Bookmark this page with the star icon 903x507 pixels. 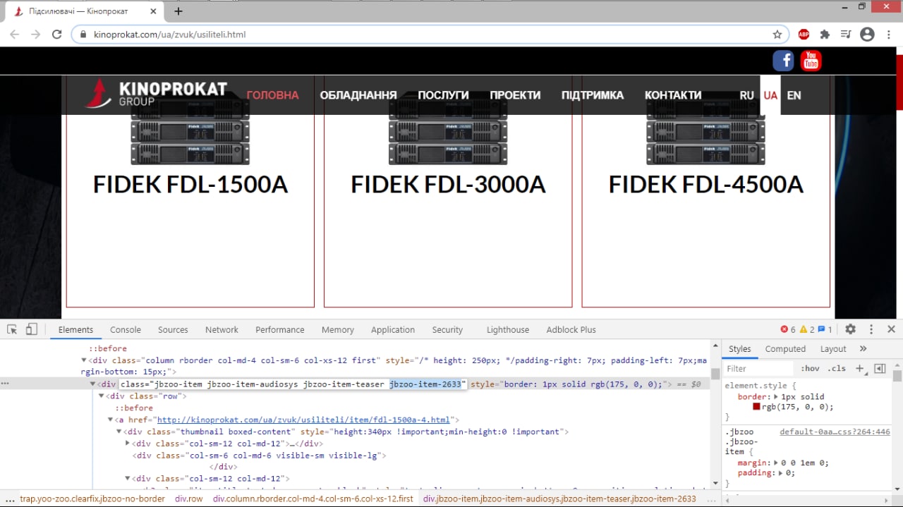point(777,34)
